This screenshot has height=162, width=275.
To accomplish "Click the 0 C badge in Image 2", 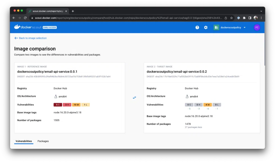I will pos(189,105).
